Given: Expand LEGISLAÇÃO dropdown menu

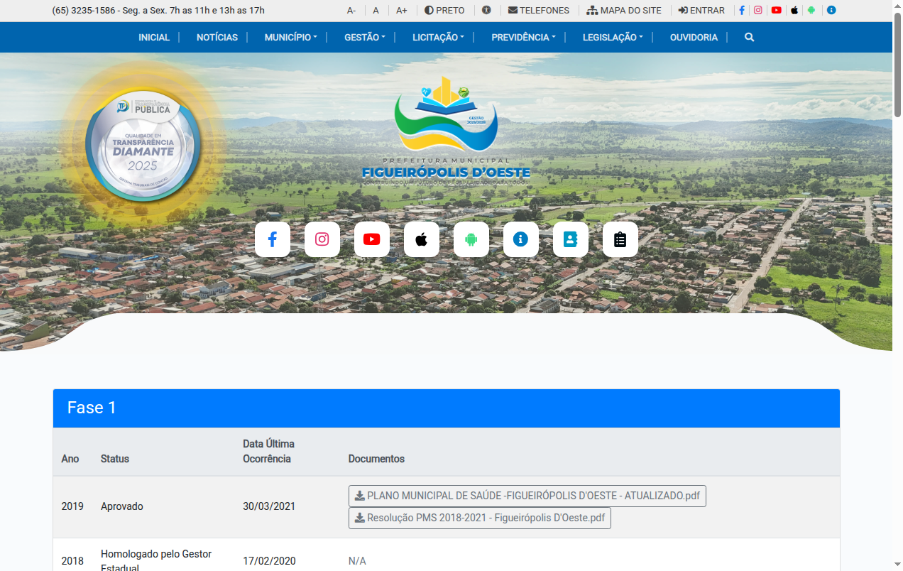Looking at the screenshot, I should click(x=613, y=37).
